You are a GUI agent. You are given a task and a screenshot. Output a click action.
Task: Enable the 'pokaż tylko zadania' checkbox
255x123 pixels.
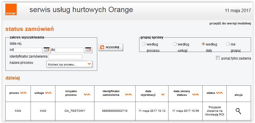tap(218, 58)
